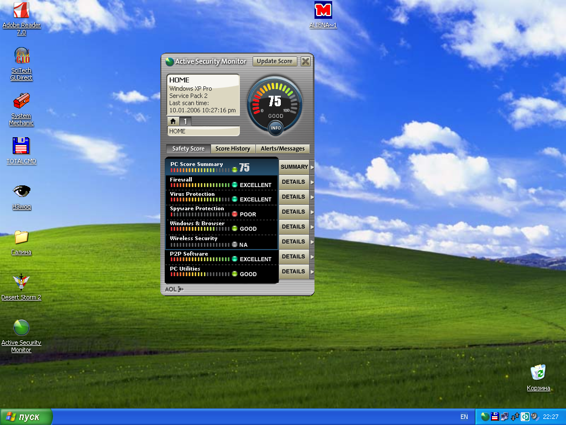This screenshot has width=566, height=425.
Task: Select computer tab number 1
Action: (185, 121)
